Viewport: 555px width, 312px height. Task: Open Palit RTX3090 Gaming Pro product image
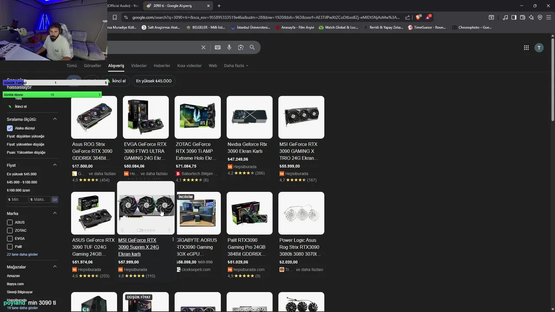click(x=249, y=213)
